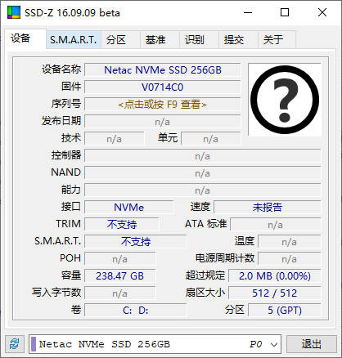Reveal serial number via 点击或按 F9 查看 field
This screenshot has height=358, width=342.
[162, 105]
